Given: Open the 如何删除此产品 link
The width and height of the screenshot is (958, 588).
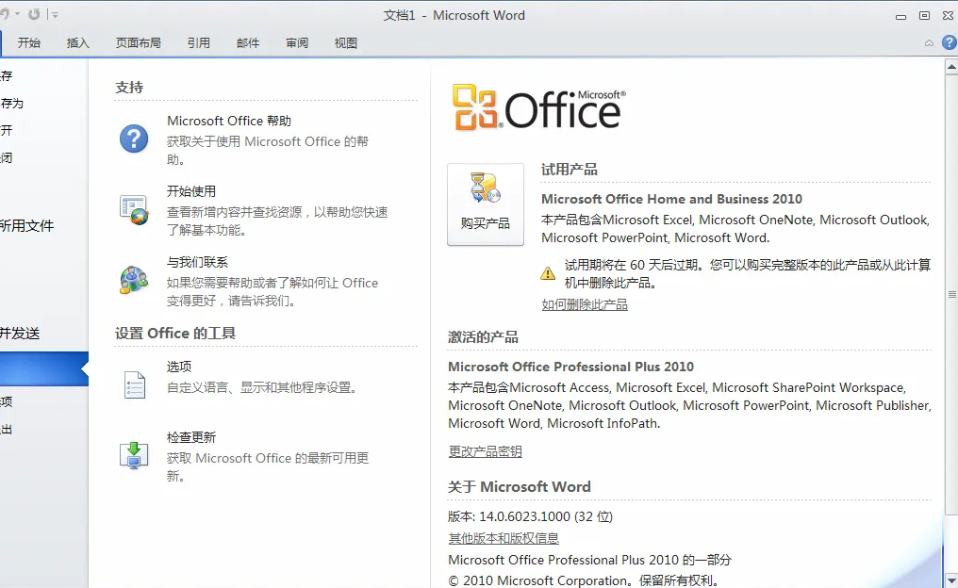Looking at the screenshot, I should (585, 305).
